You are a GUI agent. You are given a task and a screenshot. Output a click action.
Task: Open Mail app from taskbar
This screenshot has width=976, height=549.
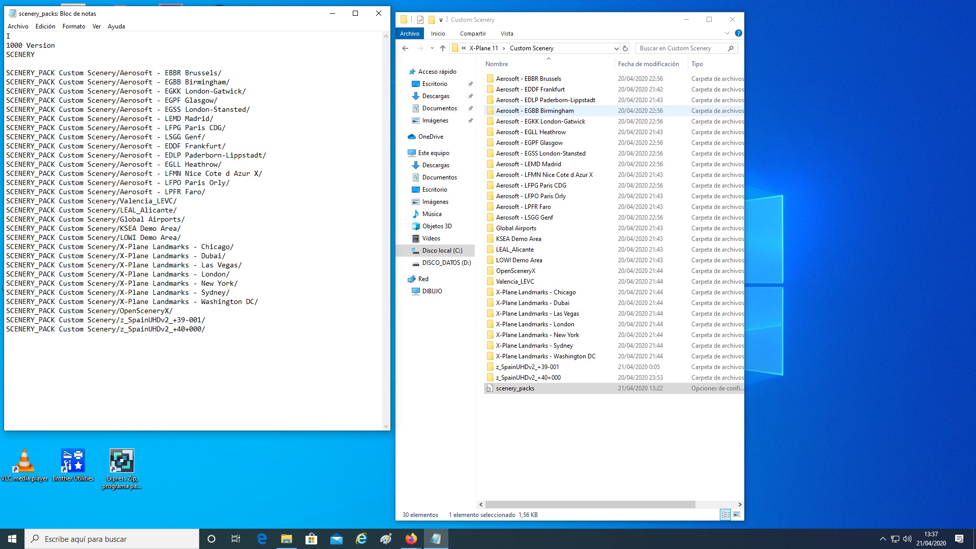click(336, 539)
